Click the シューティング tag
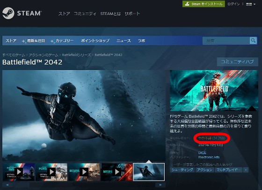262x190 pixels. 182,170
